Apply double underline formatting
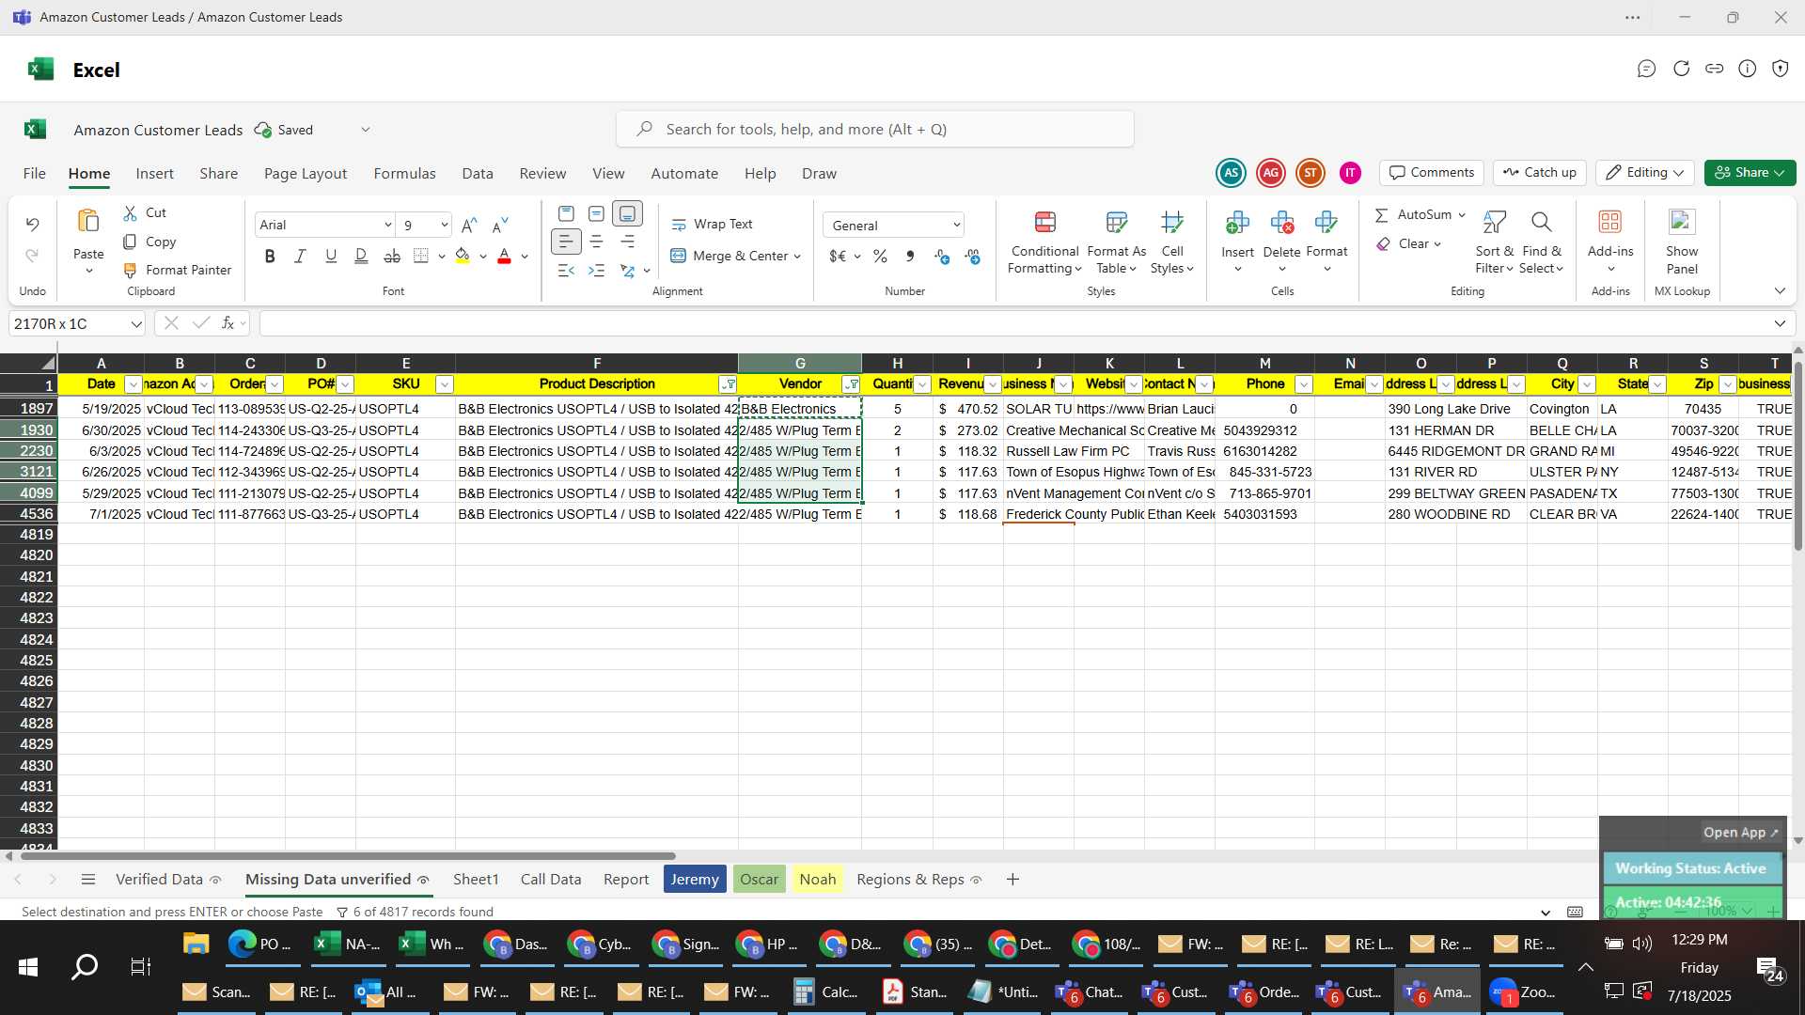This screenshot has width=1805, height=1015. coord(361,256)
